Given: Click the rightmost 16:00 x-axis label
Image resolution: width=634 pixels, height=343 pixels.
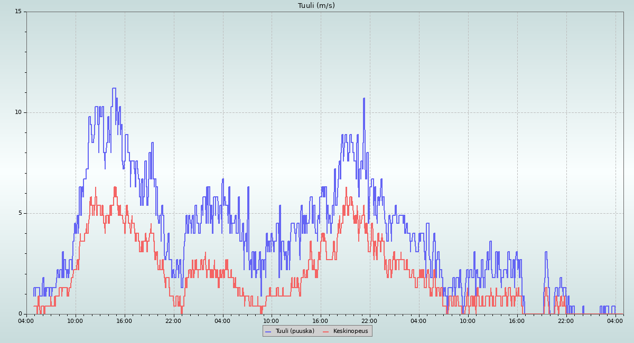Looking at the screenshot, I should coord(517,320).
